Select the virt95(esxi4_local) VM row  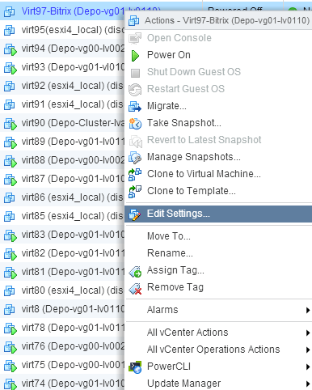62,30
